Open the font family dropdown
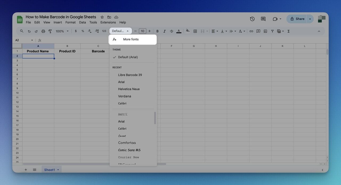 (x=120, y=31)
